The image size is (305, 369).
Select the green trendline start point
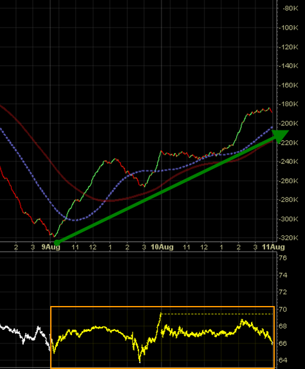[x=57, y=242]
